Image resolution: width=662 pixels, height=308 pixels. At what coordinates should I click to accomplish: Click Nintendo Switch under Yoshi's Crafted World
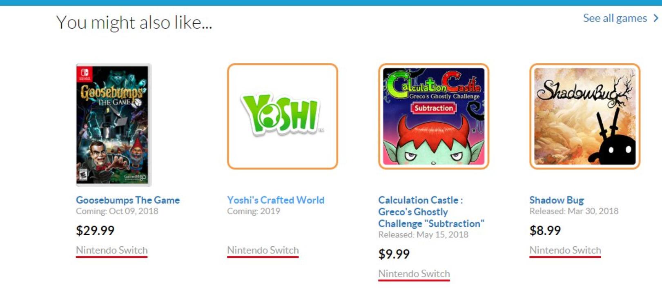point(263,250)
